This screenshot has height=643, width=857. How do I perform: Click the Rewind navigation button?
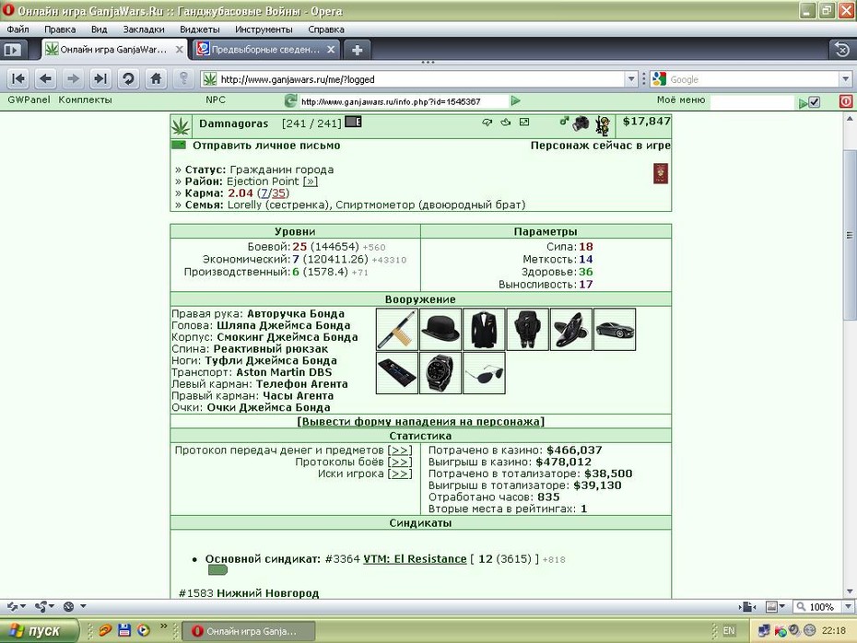click(18, 79)
